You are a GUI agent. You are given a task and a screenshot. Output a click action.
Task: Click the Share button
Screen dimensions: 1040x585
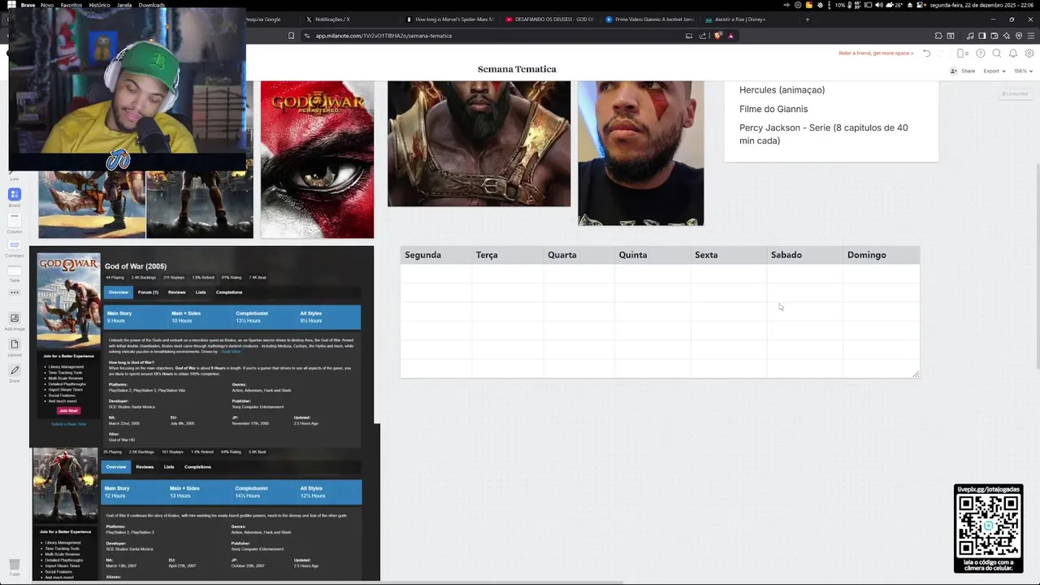coord(964,71)
